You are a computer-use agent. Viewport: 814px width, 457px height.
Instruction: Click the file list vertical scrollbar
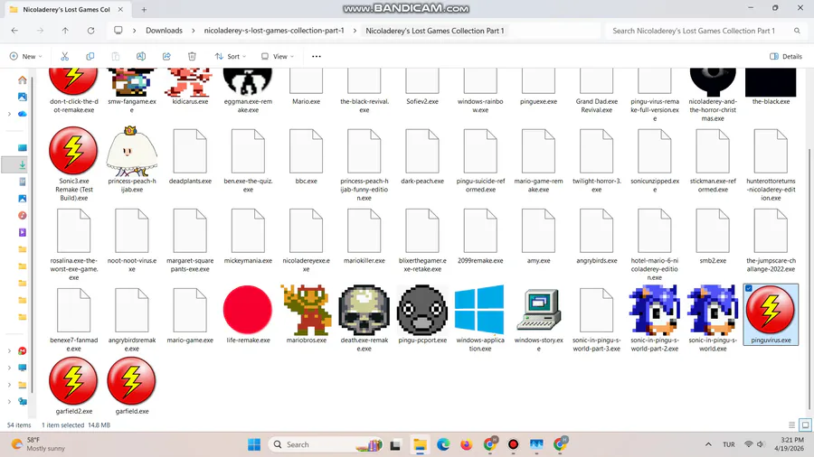coord(809,280)
